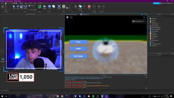Open the in-game chat icon
This screenshot has height=98, width=174.
[71, 17]
